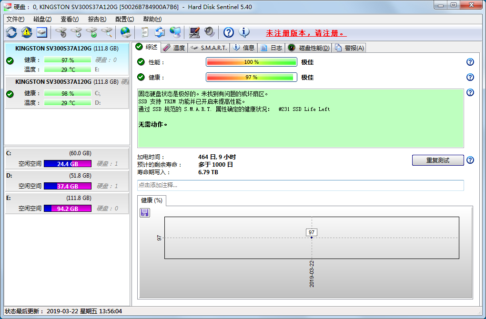
Task: Switch to the 温度 tab
Action: coord(174,48)
